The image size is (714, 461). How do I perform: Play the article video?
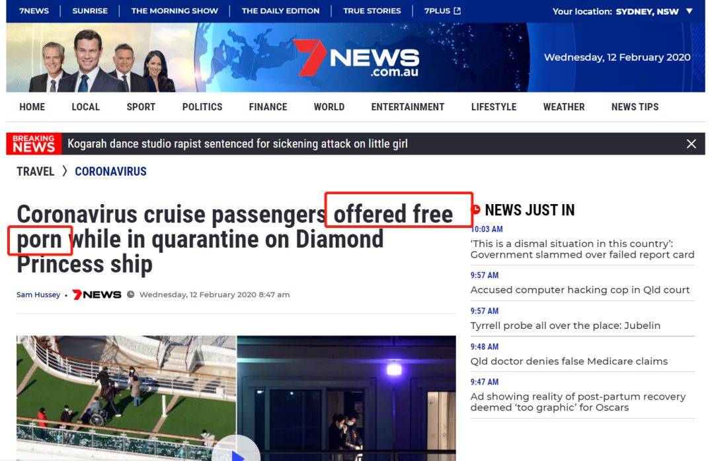(236, 453)
